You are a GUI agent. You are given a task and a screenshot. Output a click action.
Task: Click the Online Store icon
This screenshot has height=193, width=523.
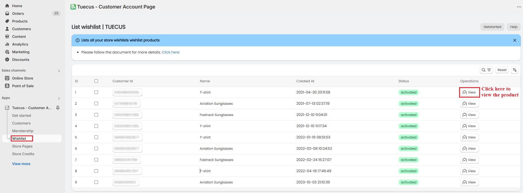click(x=7, y=78)
